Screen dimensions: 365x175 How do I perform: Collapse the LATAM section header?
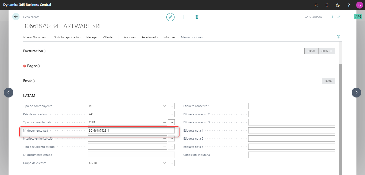tap(29, 96)
